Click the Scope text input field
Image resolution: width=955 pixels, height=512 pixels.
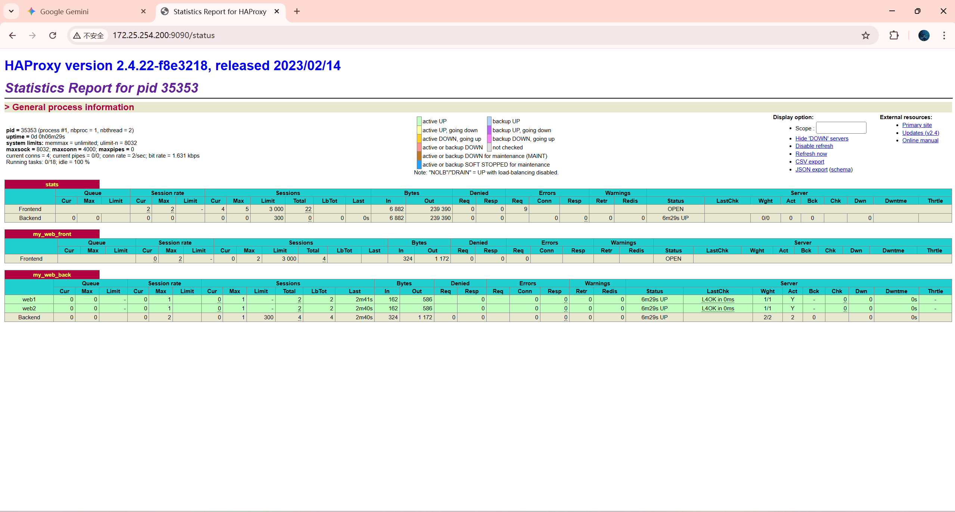pyautogui.click(x=841, y=128)
